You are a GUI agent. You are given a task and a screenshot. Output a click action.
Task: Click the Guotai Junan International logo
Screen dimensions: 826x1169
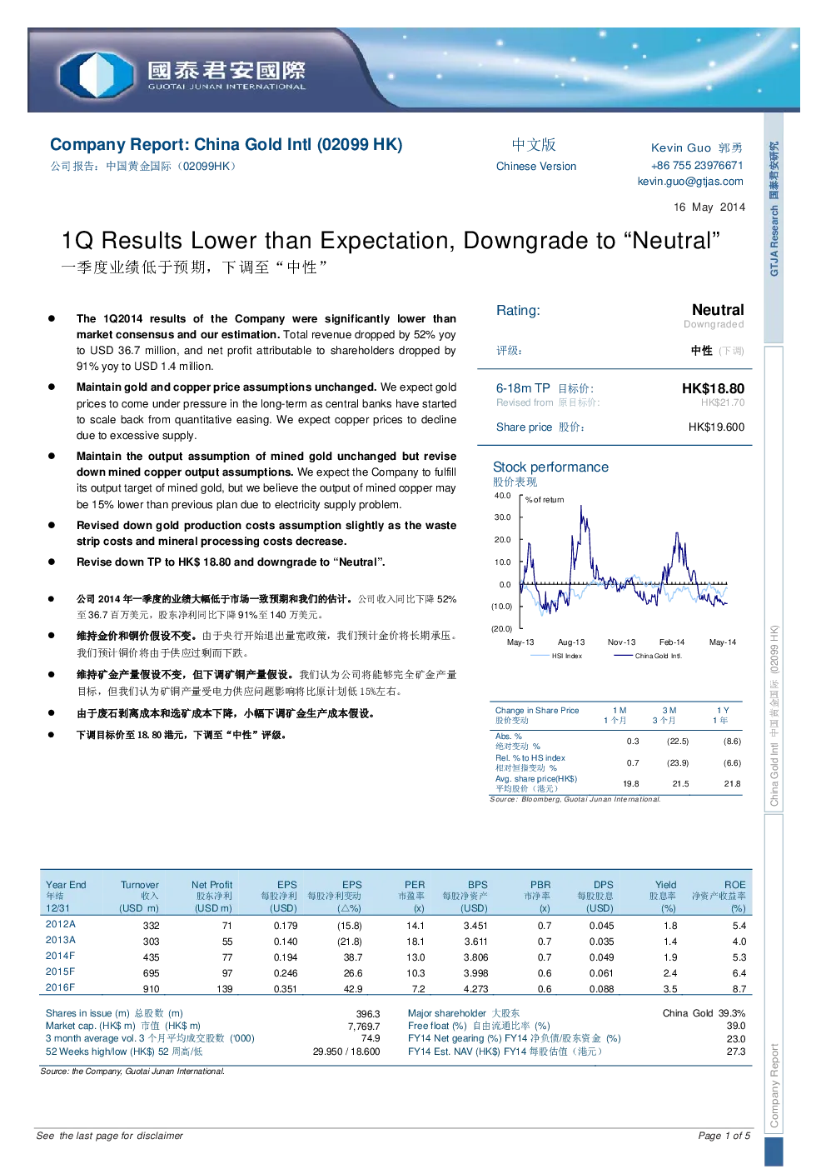(182, 74)
